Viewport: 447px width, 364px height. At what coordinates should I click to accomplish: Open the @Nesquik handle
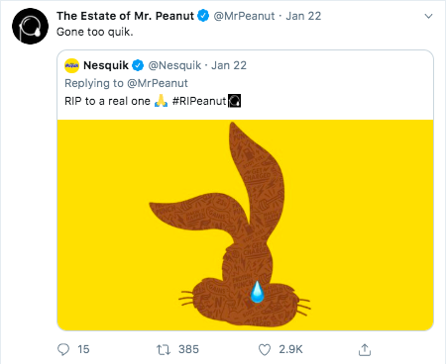(174, 65)
